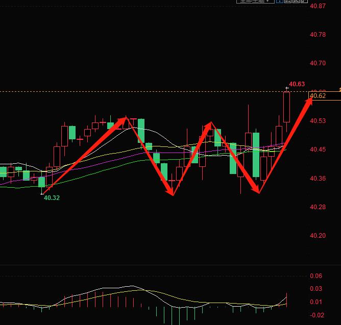Click the -0.02 MACD axis label
The width and height of the screenshot is (341, 325).
click(317, 315)
